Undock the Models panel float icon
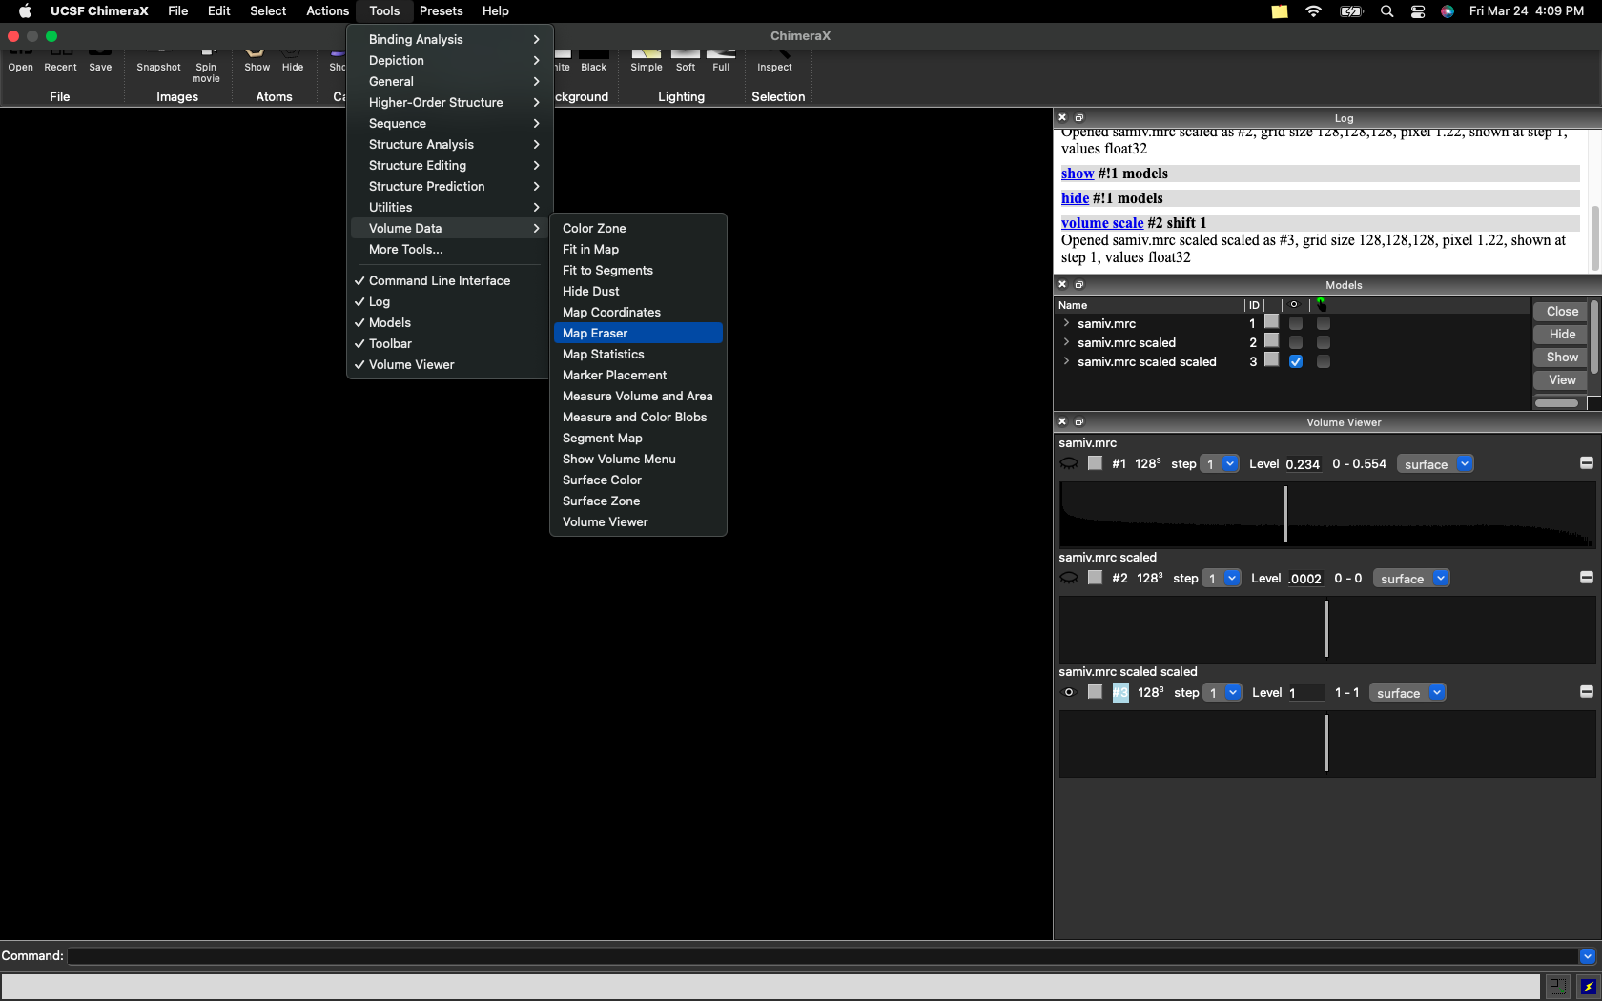Screen dimensions: 1602x1001 click(x=1079, y=284)
